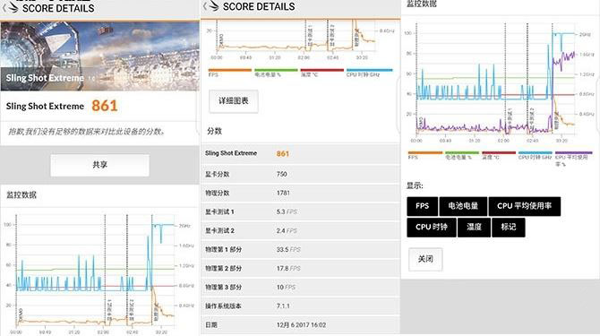The height and width of the screenshot is (336, 600).
Task: Select the 显卡测试 2 2.4 FPS row
Action: pyautogui.click(x=300, y=231)
